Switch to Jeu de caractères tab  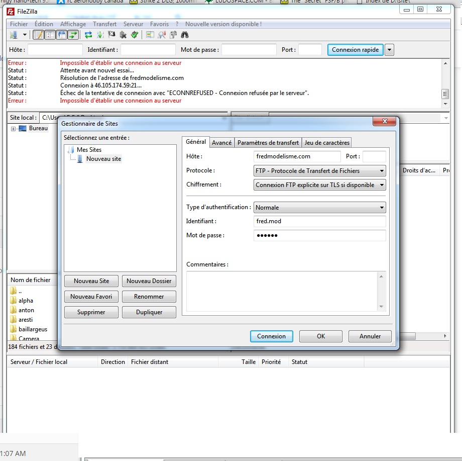coord(327,143)
